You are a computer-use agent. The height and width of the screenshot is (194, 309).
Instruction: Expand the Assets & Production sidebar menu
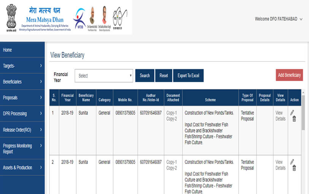pos(22,168)
